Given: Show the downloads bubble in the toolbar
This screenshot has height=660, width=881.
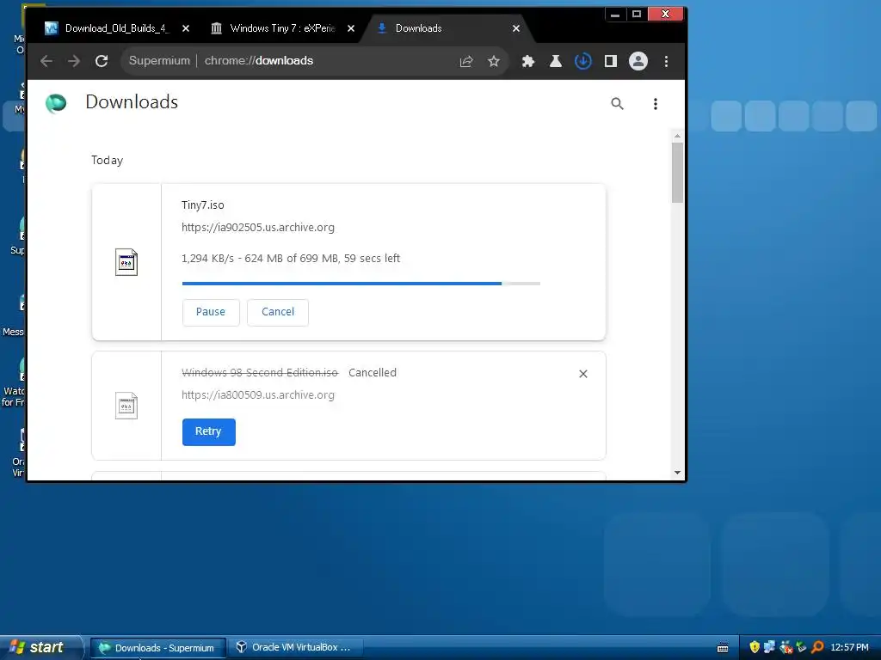Looking at the screenshot, I should (x=582, y=61).
